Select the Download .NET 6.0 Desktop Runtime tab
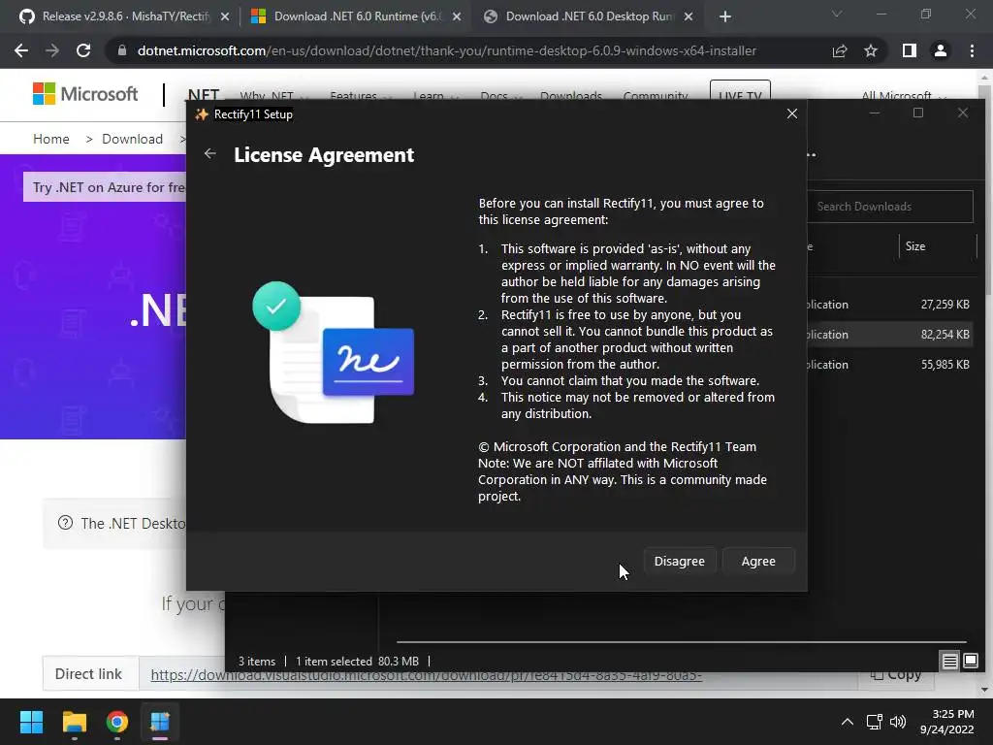This screenshot has width=993, height=745. 588,16
